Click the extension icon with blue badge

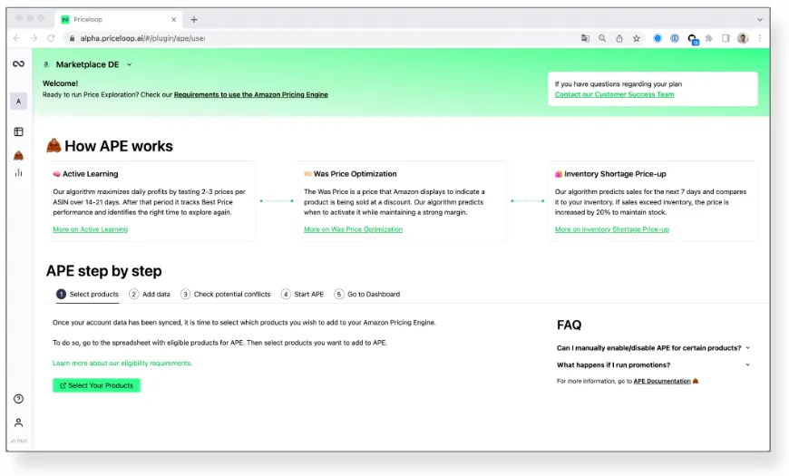click(692, 39)
